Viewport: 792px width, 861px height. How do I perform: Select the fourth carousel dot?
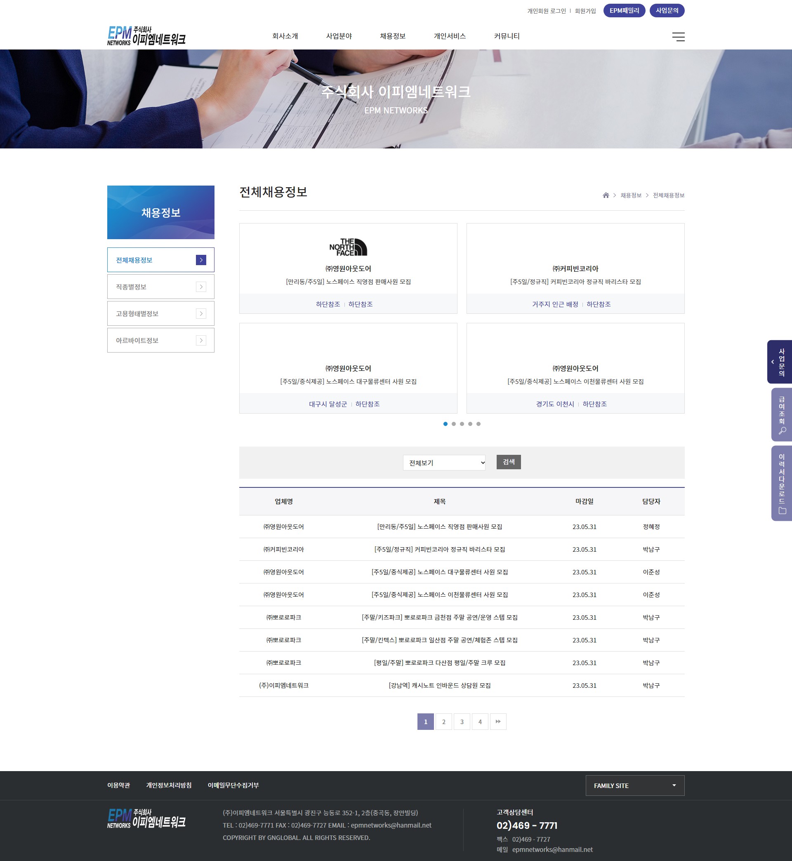pyautogui.click(x=470, y=424)
